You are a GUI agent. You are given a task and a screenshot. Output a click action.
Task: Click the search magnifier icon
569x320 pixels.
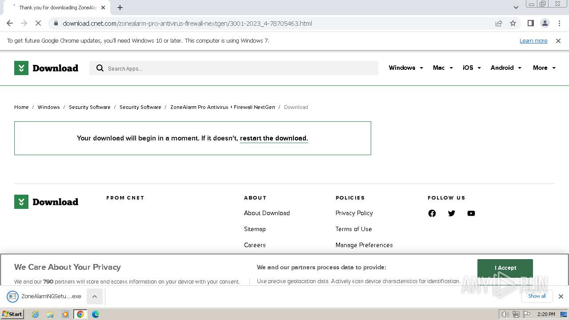pyautogui.click(x=100, y=68)
